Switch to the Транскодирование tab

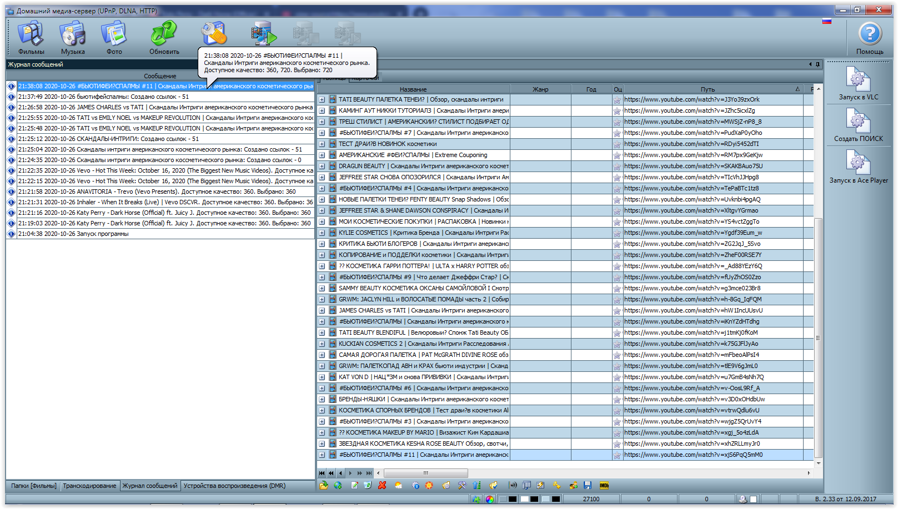89,486
